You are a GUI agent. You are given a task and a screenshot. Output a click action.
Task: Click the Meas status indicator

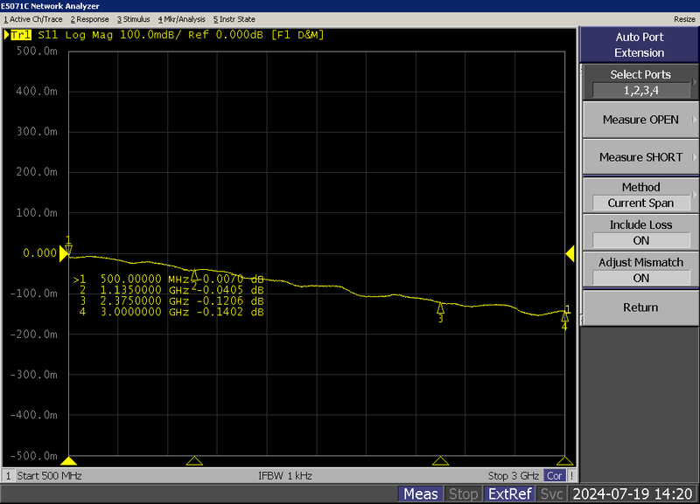click(x=420, y=494)
